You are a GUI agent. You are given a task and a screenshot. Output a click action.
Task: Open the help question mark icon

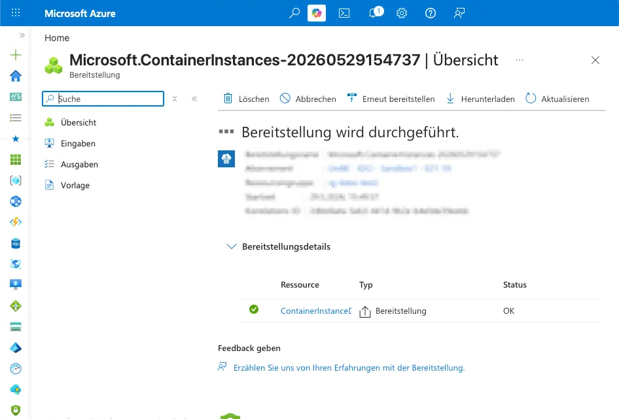pos(431,13)
